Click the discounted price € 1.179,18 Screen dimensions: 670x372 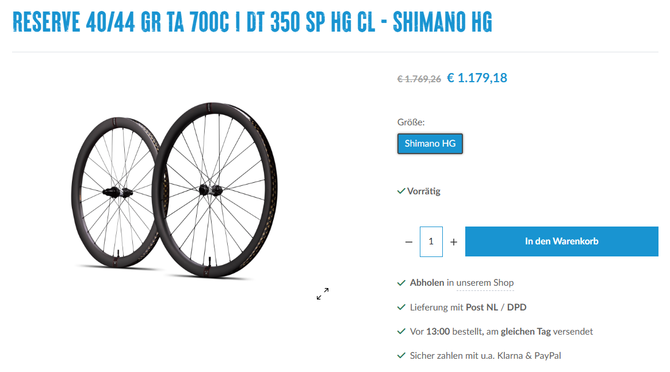coord(477,78)
